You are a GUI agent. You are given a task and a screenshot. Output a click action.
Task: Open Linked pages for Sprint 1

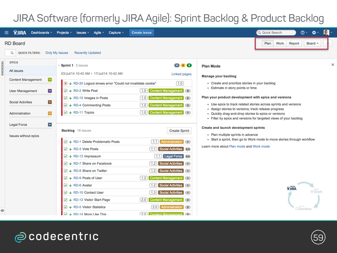[x=181, y=74]
